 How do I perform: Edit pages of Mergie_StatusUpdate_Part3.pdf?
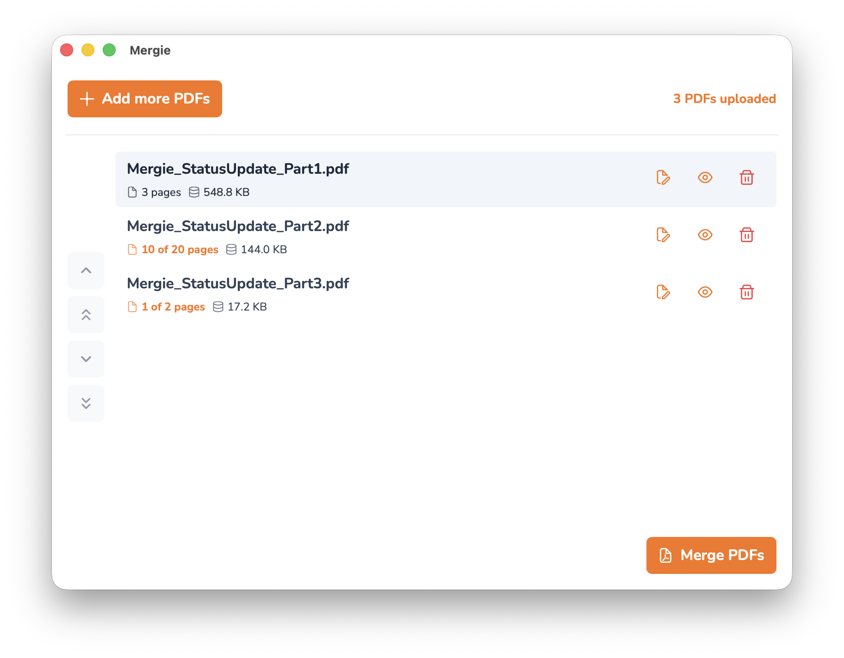coord(663,292)
